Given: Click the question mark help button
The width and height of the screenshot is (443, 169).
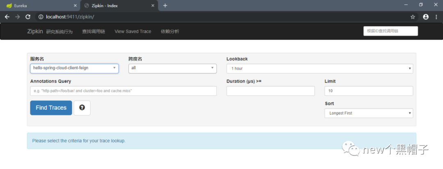Looking at the screenshot, I should tap(82, 108).
